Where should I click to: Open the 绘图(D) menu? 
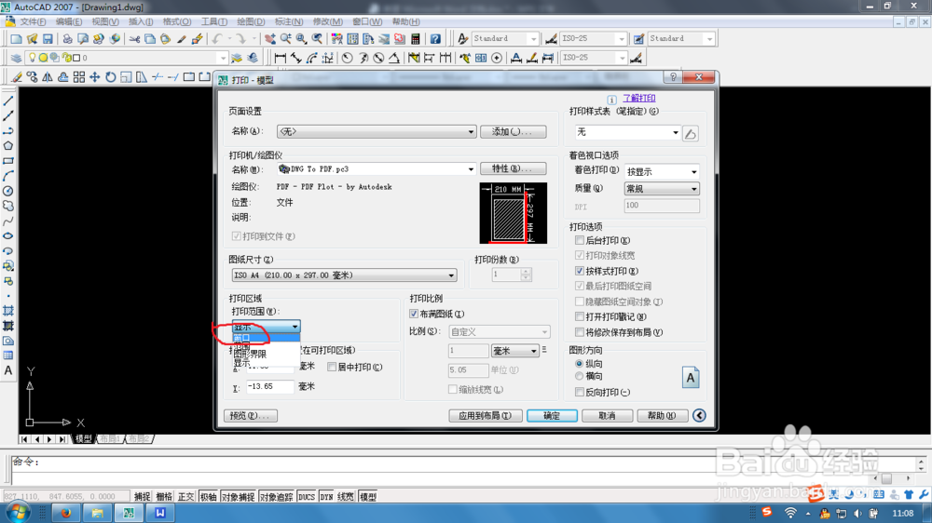(251, 22)
